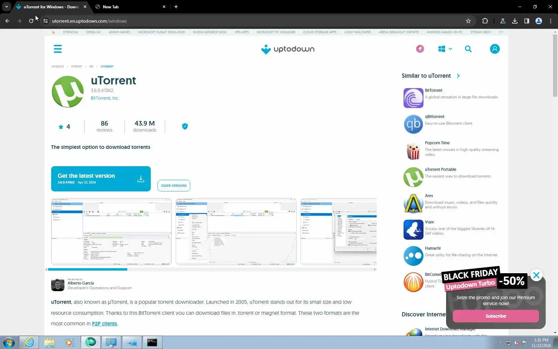This screenshot has width=558, height=349.
Task: Switch to the New Tab browser tab
Action: [x=130, y=7]
